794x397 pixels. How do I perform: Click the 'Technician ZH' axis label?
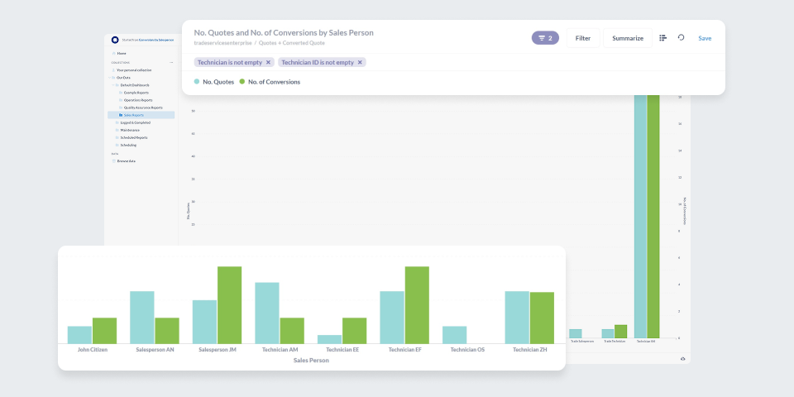tap(529, 349)
